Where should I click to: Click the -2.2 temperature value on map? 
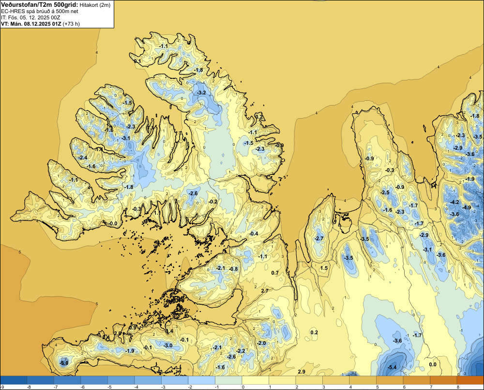241,351
